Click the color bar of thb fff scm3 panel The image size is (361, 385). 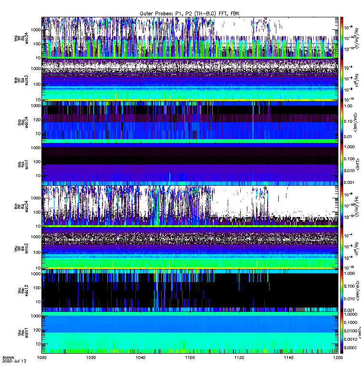342,80
